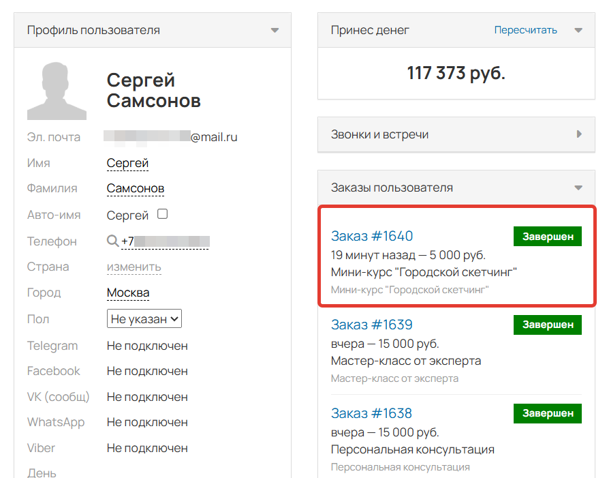The image size is (609, 478).
Task: Expand the Звонки и встречи panel
Action: pyautogui.click(x=579, y=134)
